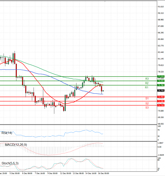Viewport: 165px width, 176px height.
Task: Click the S3 support label
Action: click(147, 108)
